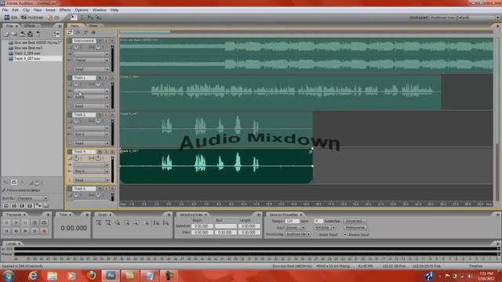Arm Instrumental track for record
This screenshot has height=282, width=502.
pos(111,41)
